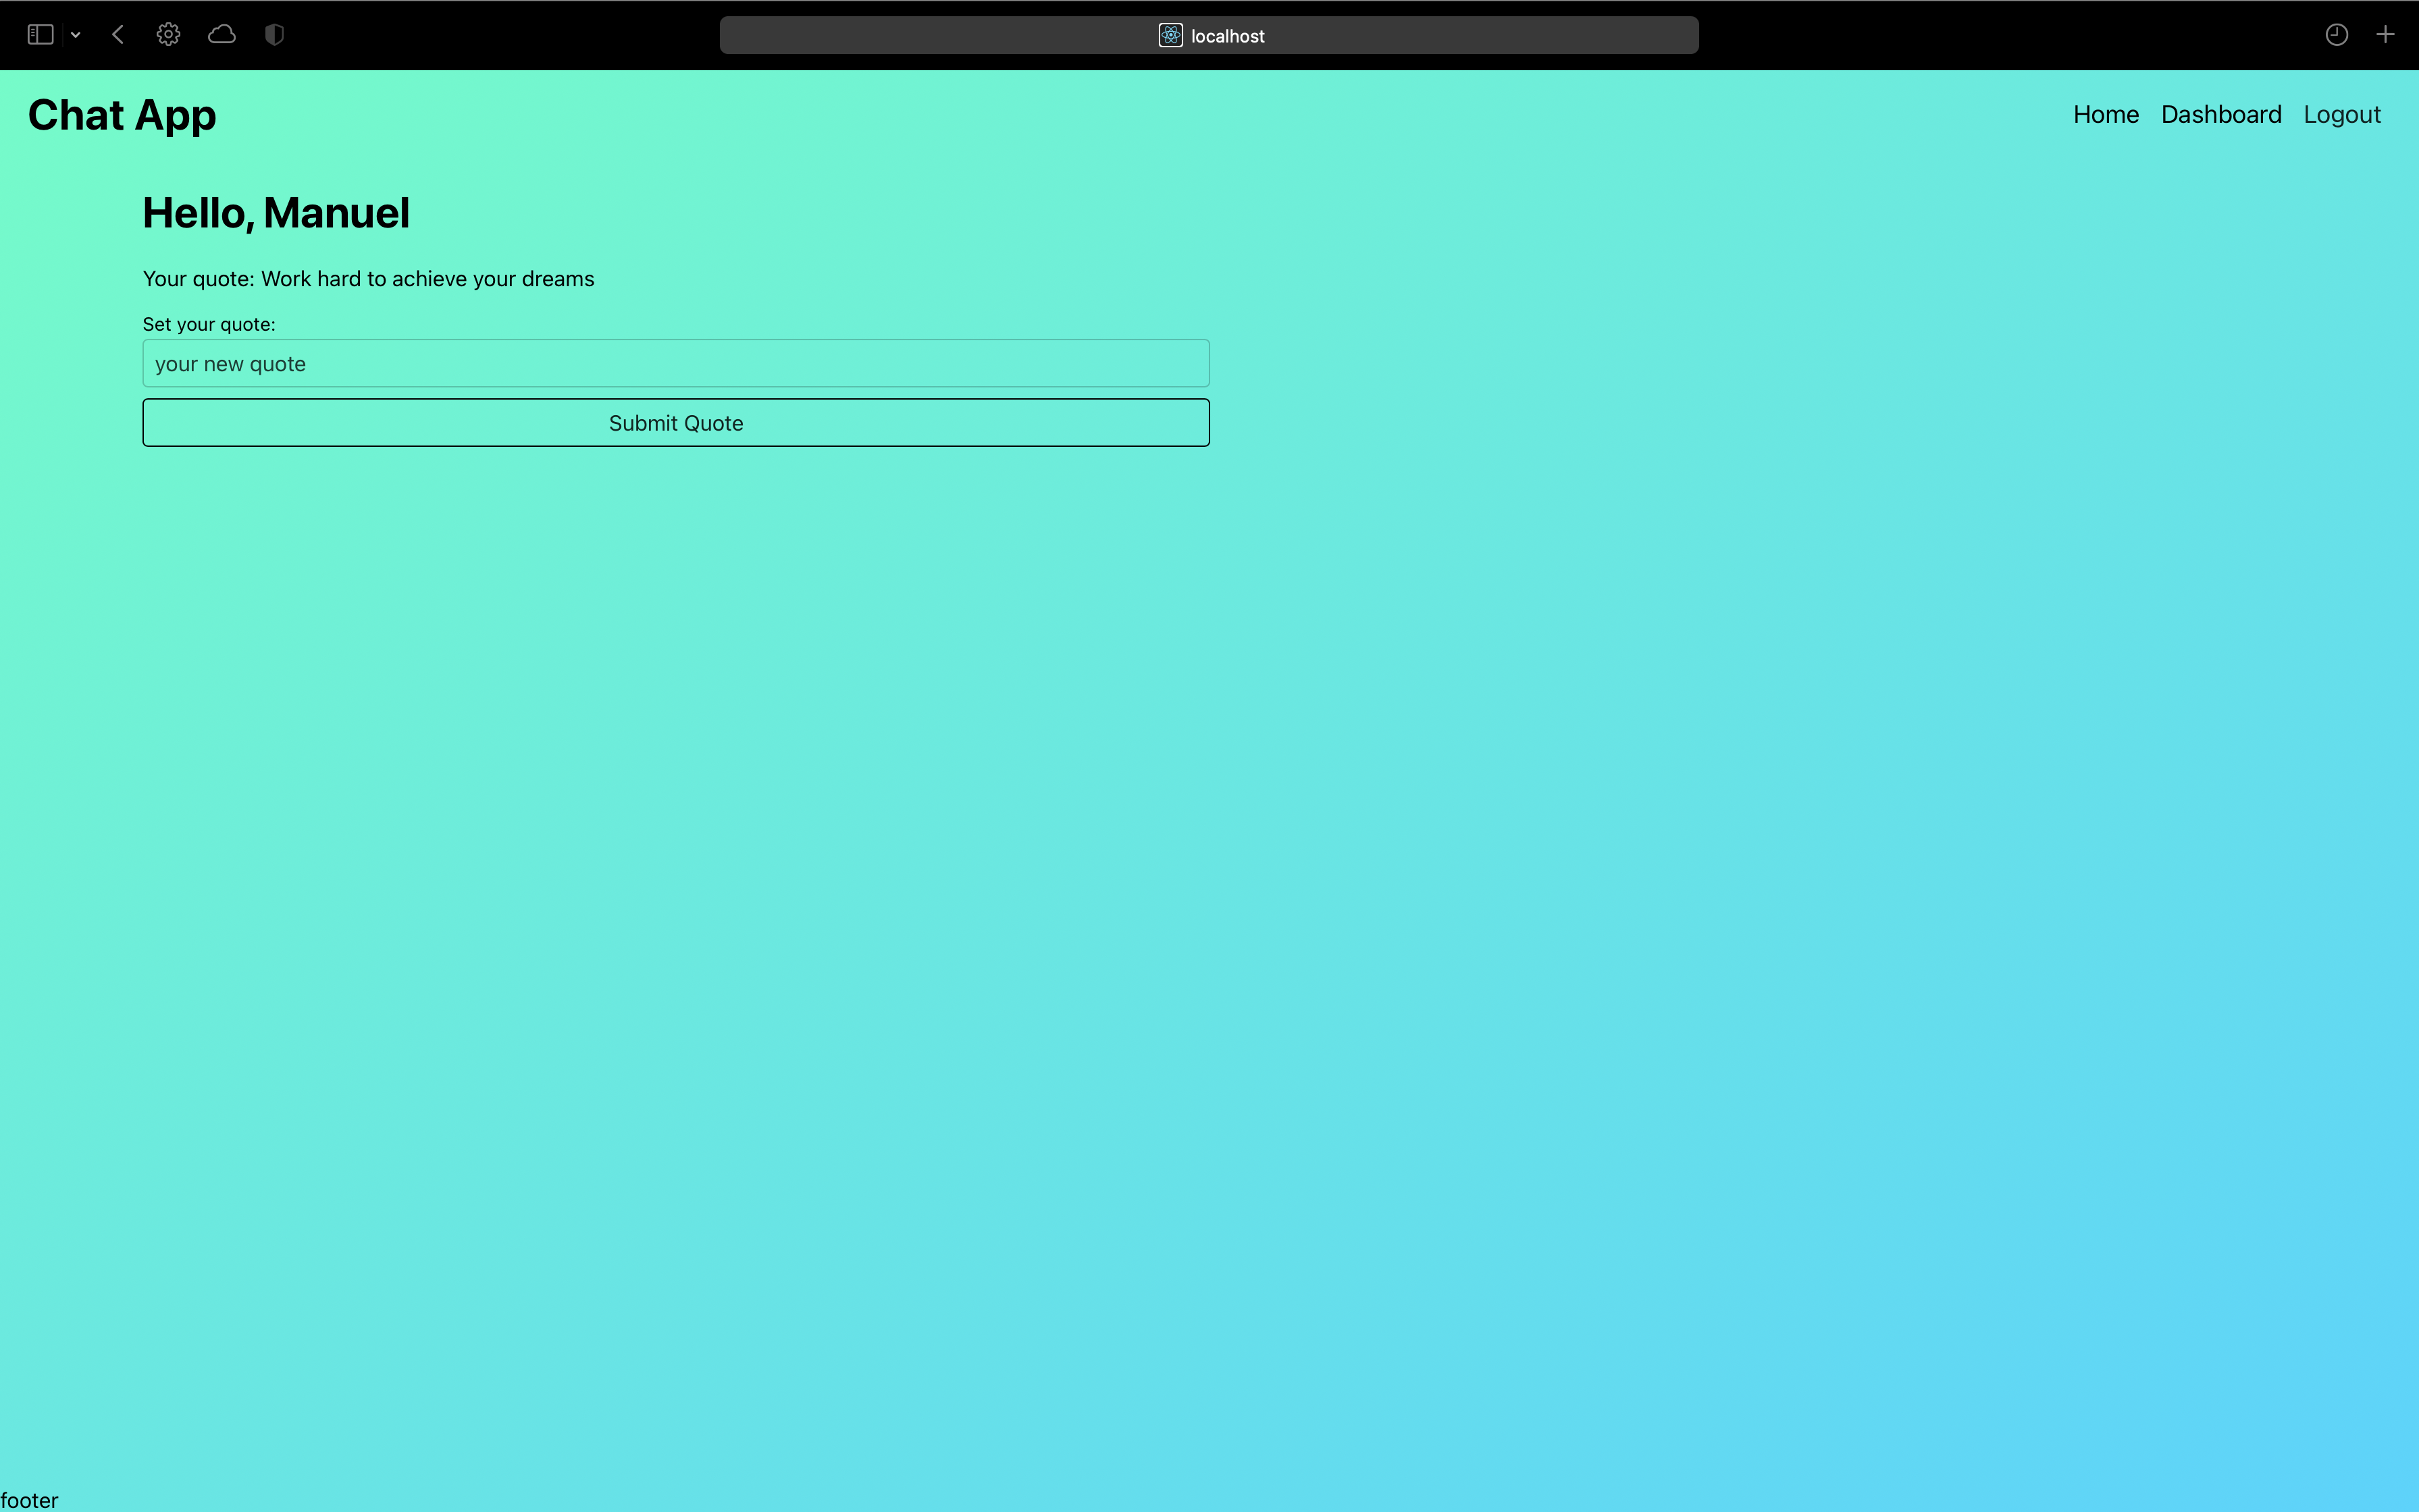Navigate to the Home page
The height and width of the screenshot is (1512, 2419).
(x=2105, y=115)
